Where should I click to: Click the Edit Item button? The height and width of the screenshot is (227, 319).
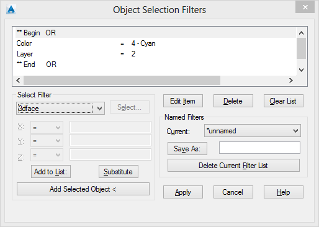point(183,101)
